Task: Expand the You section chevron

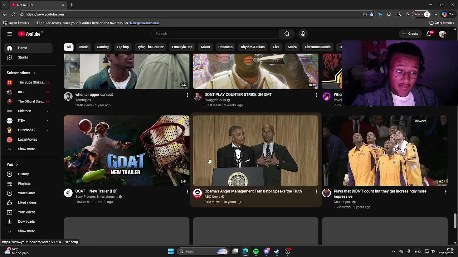Action: [17, 165]
